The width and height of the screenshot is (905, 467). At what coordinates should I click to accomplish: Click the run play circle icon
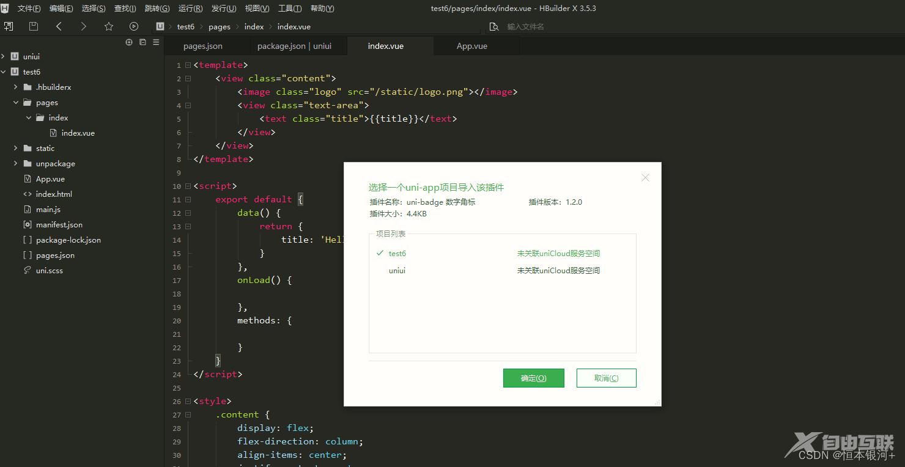(x=134, y=26)
